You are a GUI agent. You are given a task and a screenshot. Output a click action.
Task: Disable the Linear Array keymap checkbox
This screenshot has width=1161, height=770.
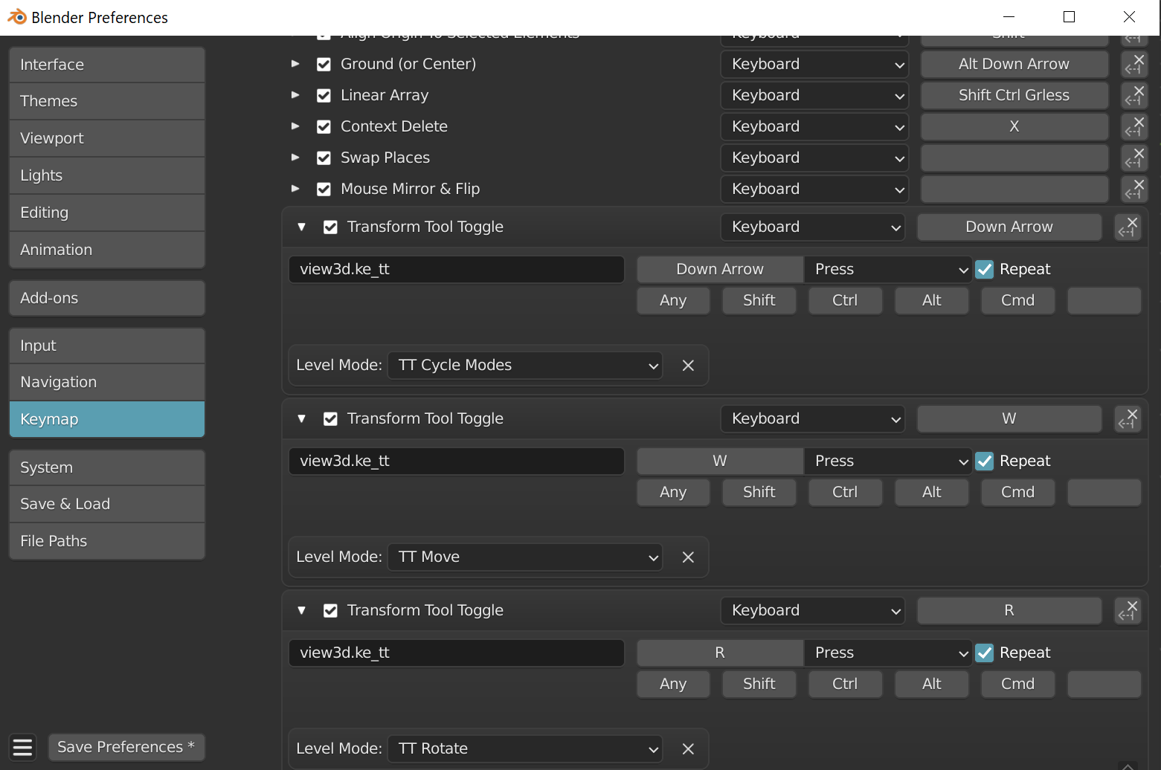[x=324, y=96]
